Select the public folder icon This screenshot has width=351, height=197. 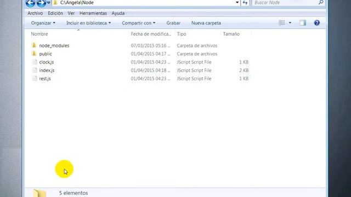(x=34, y=54)
